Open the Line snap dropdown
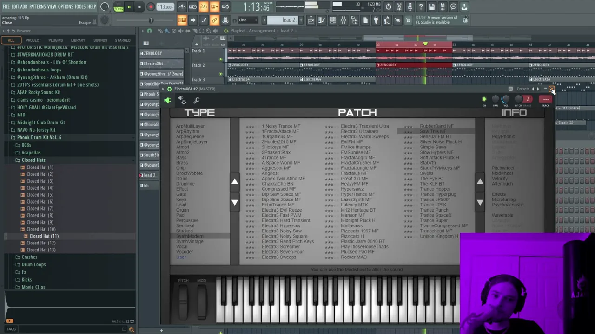The image size is (595, 334). [x=247, y=20]
